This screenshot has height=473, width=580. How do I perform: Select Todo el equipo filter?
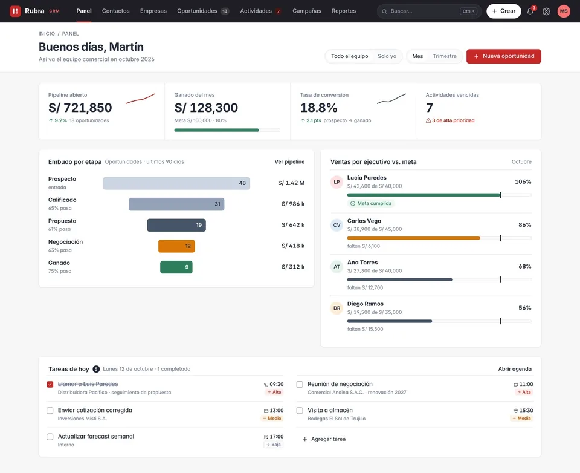[350, 56]
